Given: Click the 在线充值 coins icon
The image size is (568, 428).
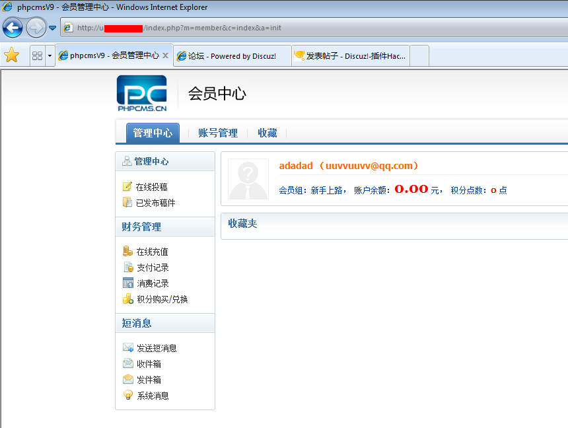Looking at the screenshot, I should pyautogui.click(x=127, y=251).
